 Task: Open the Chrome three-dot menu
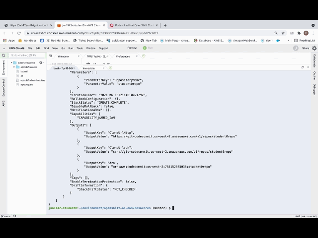pos(313,33)
